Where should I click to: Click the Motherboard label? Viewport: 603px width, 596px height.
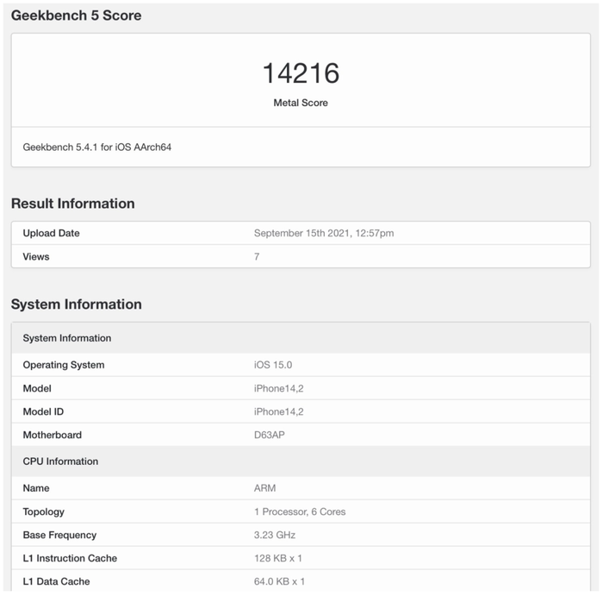click(53, 435)
